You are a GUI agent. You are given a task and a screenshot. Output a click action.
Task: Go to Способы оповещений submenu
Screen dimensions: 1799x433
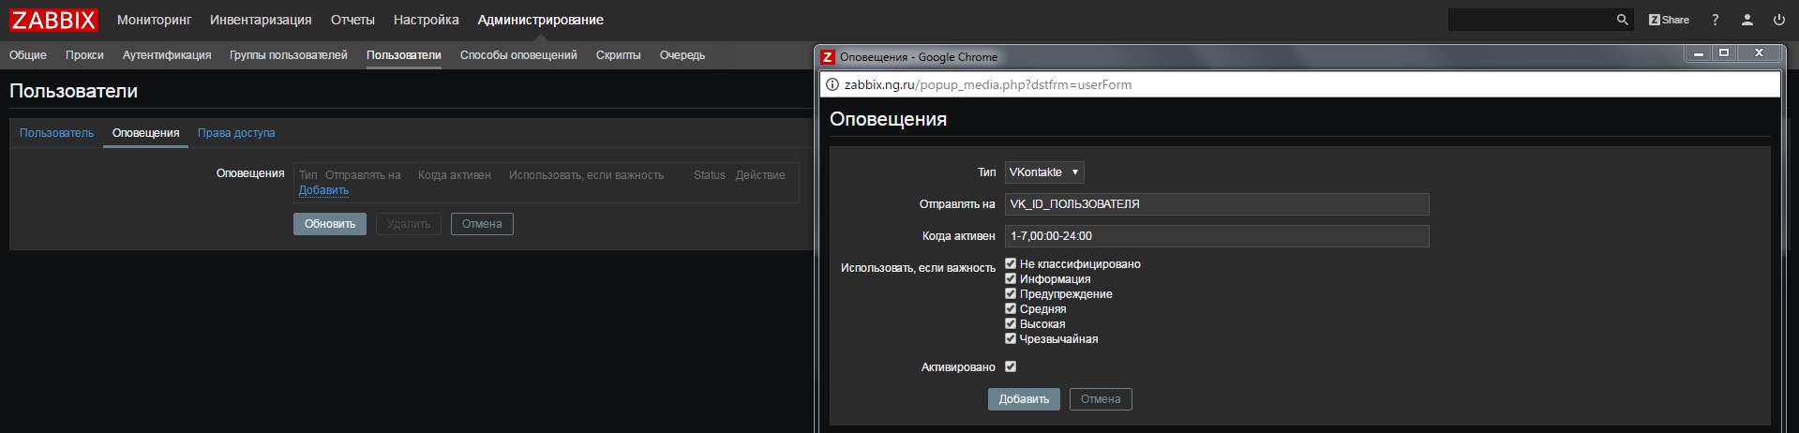click(518, 55)
